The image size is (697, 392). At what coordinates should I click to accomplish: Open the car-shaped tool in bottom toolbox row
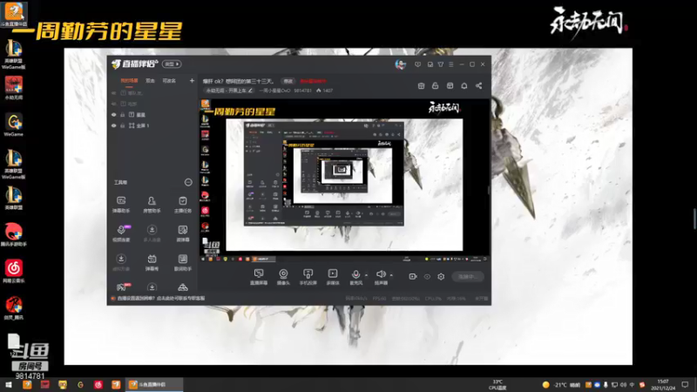click(x=183, y=287)
